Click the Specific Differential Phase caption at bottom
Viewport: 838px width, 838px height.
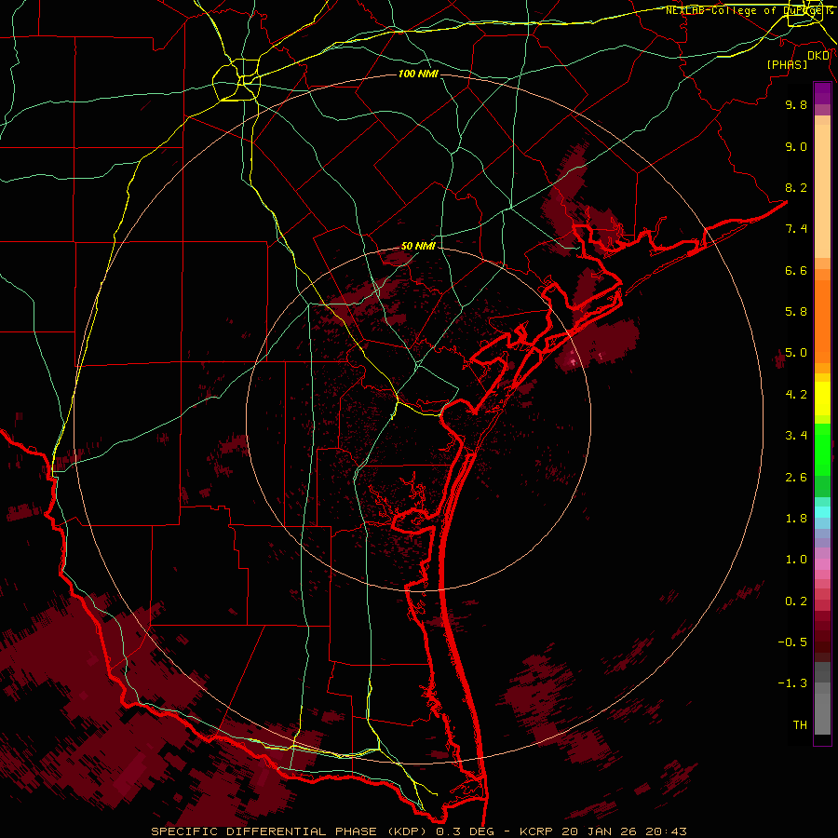click(x=418, y=831)
